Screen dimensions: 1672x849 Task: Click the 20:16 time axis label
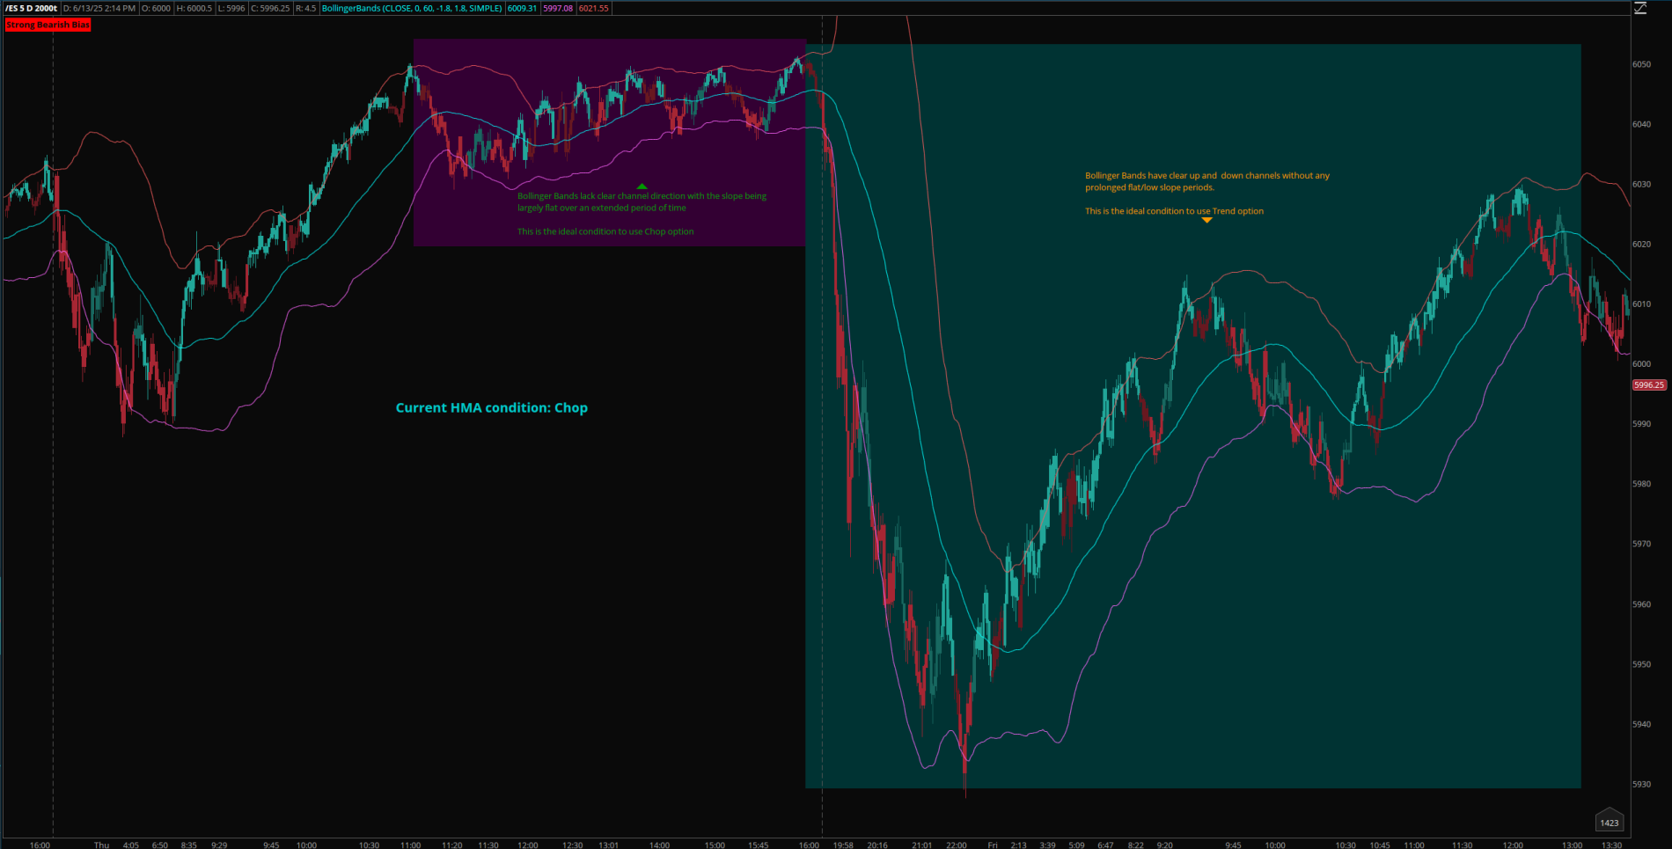(877, 845)
